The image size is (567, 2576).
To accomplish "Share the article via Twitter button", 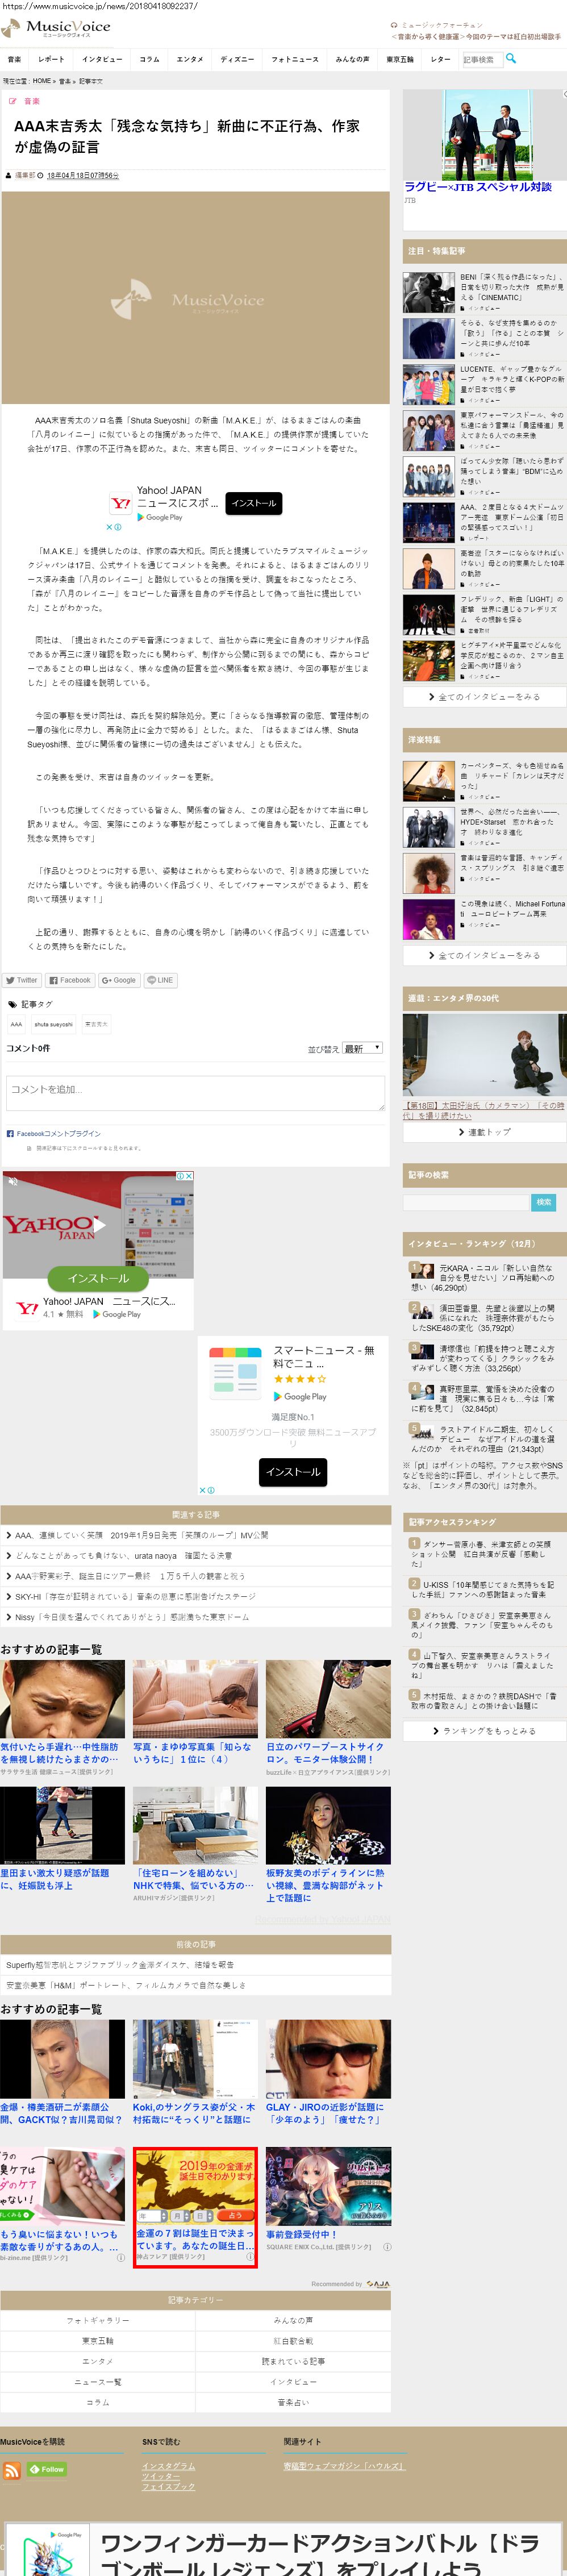I will (21, 980).
